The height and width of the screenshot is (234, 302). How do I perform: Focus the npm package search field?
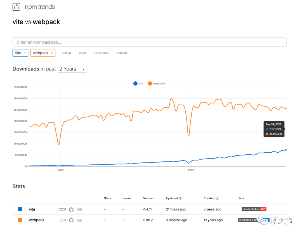click(x=149, y=42)
